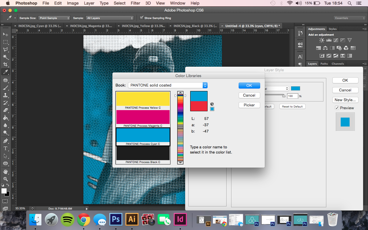Choose PANTONE Process Black C swatch
This screenshot has height=230, width=368.
[x=143, y=155]
